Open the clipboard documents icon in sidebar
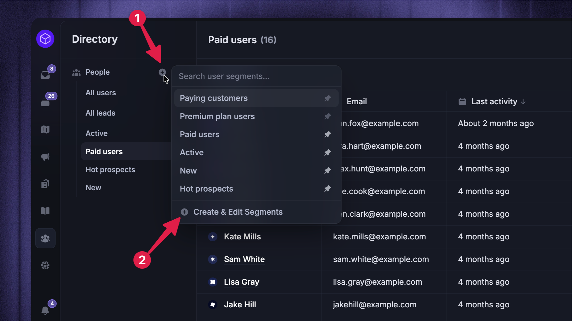The image size is (572, 321). (45, 184)
